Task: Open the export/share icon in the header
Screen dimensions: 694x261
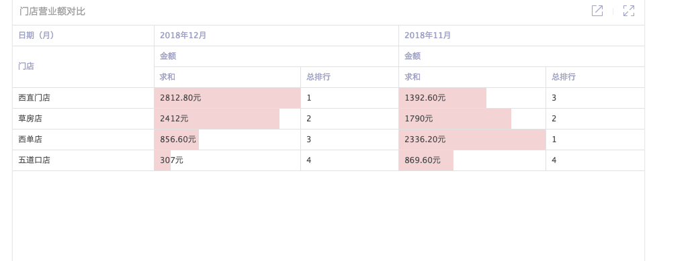Action: 597,11
